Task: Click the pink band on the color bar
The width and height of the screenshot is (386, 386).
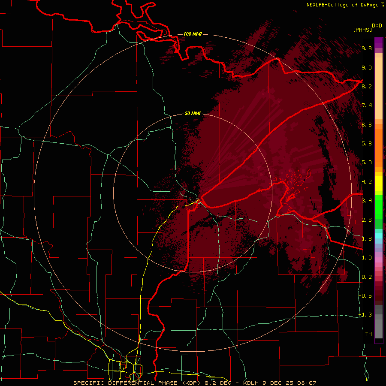Action: (x=379, y=260)
